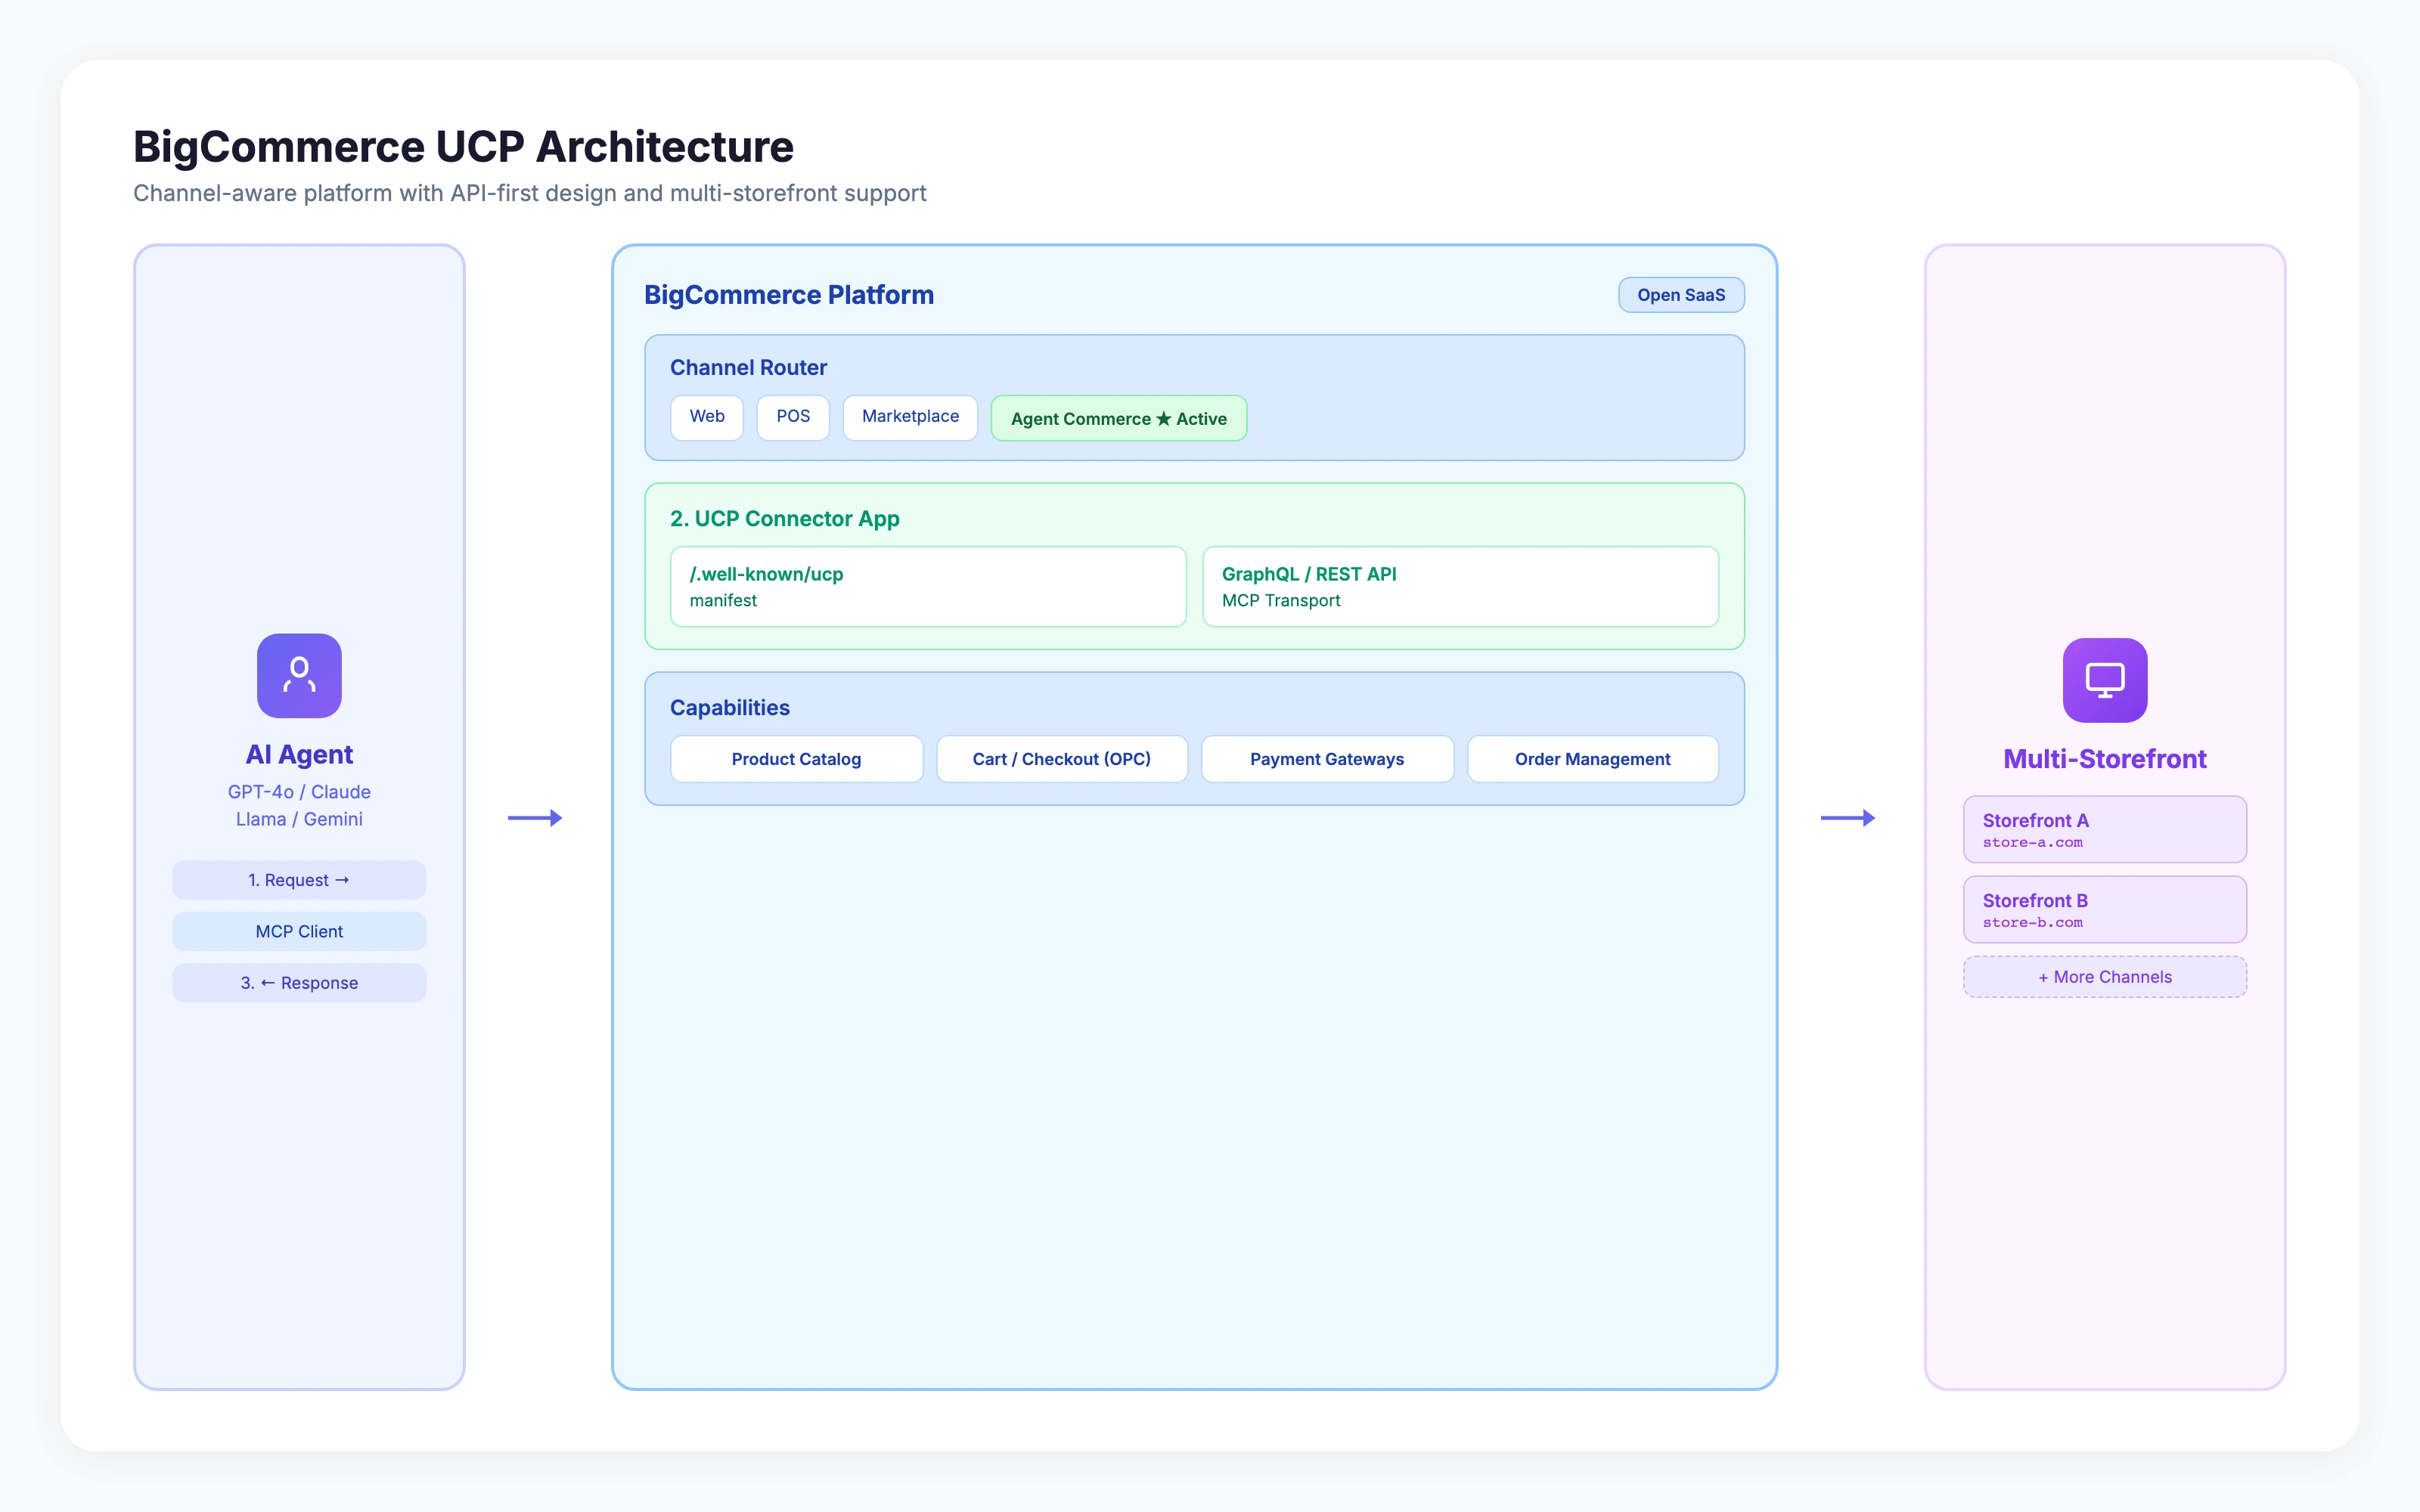Click the + More Channels box
Viewport: 2420px width, 1512px height.
2104,977
